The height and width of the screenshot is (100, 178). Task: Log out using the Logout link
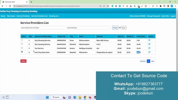[173, 16]
